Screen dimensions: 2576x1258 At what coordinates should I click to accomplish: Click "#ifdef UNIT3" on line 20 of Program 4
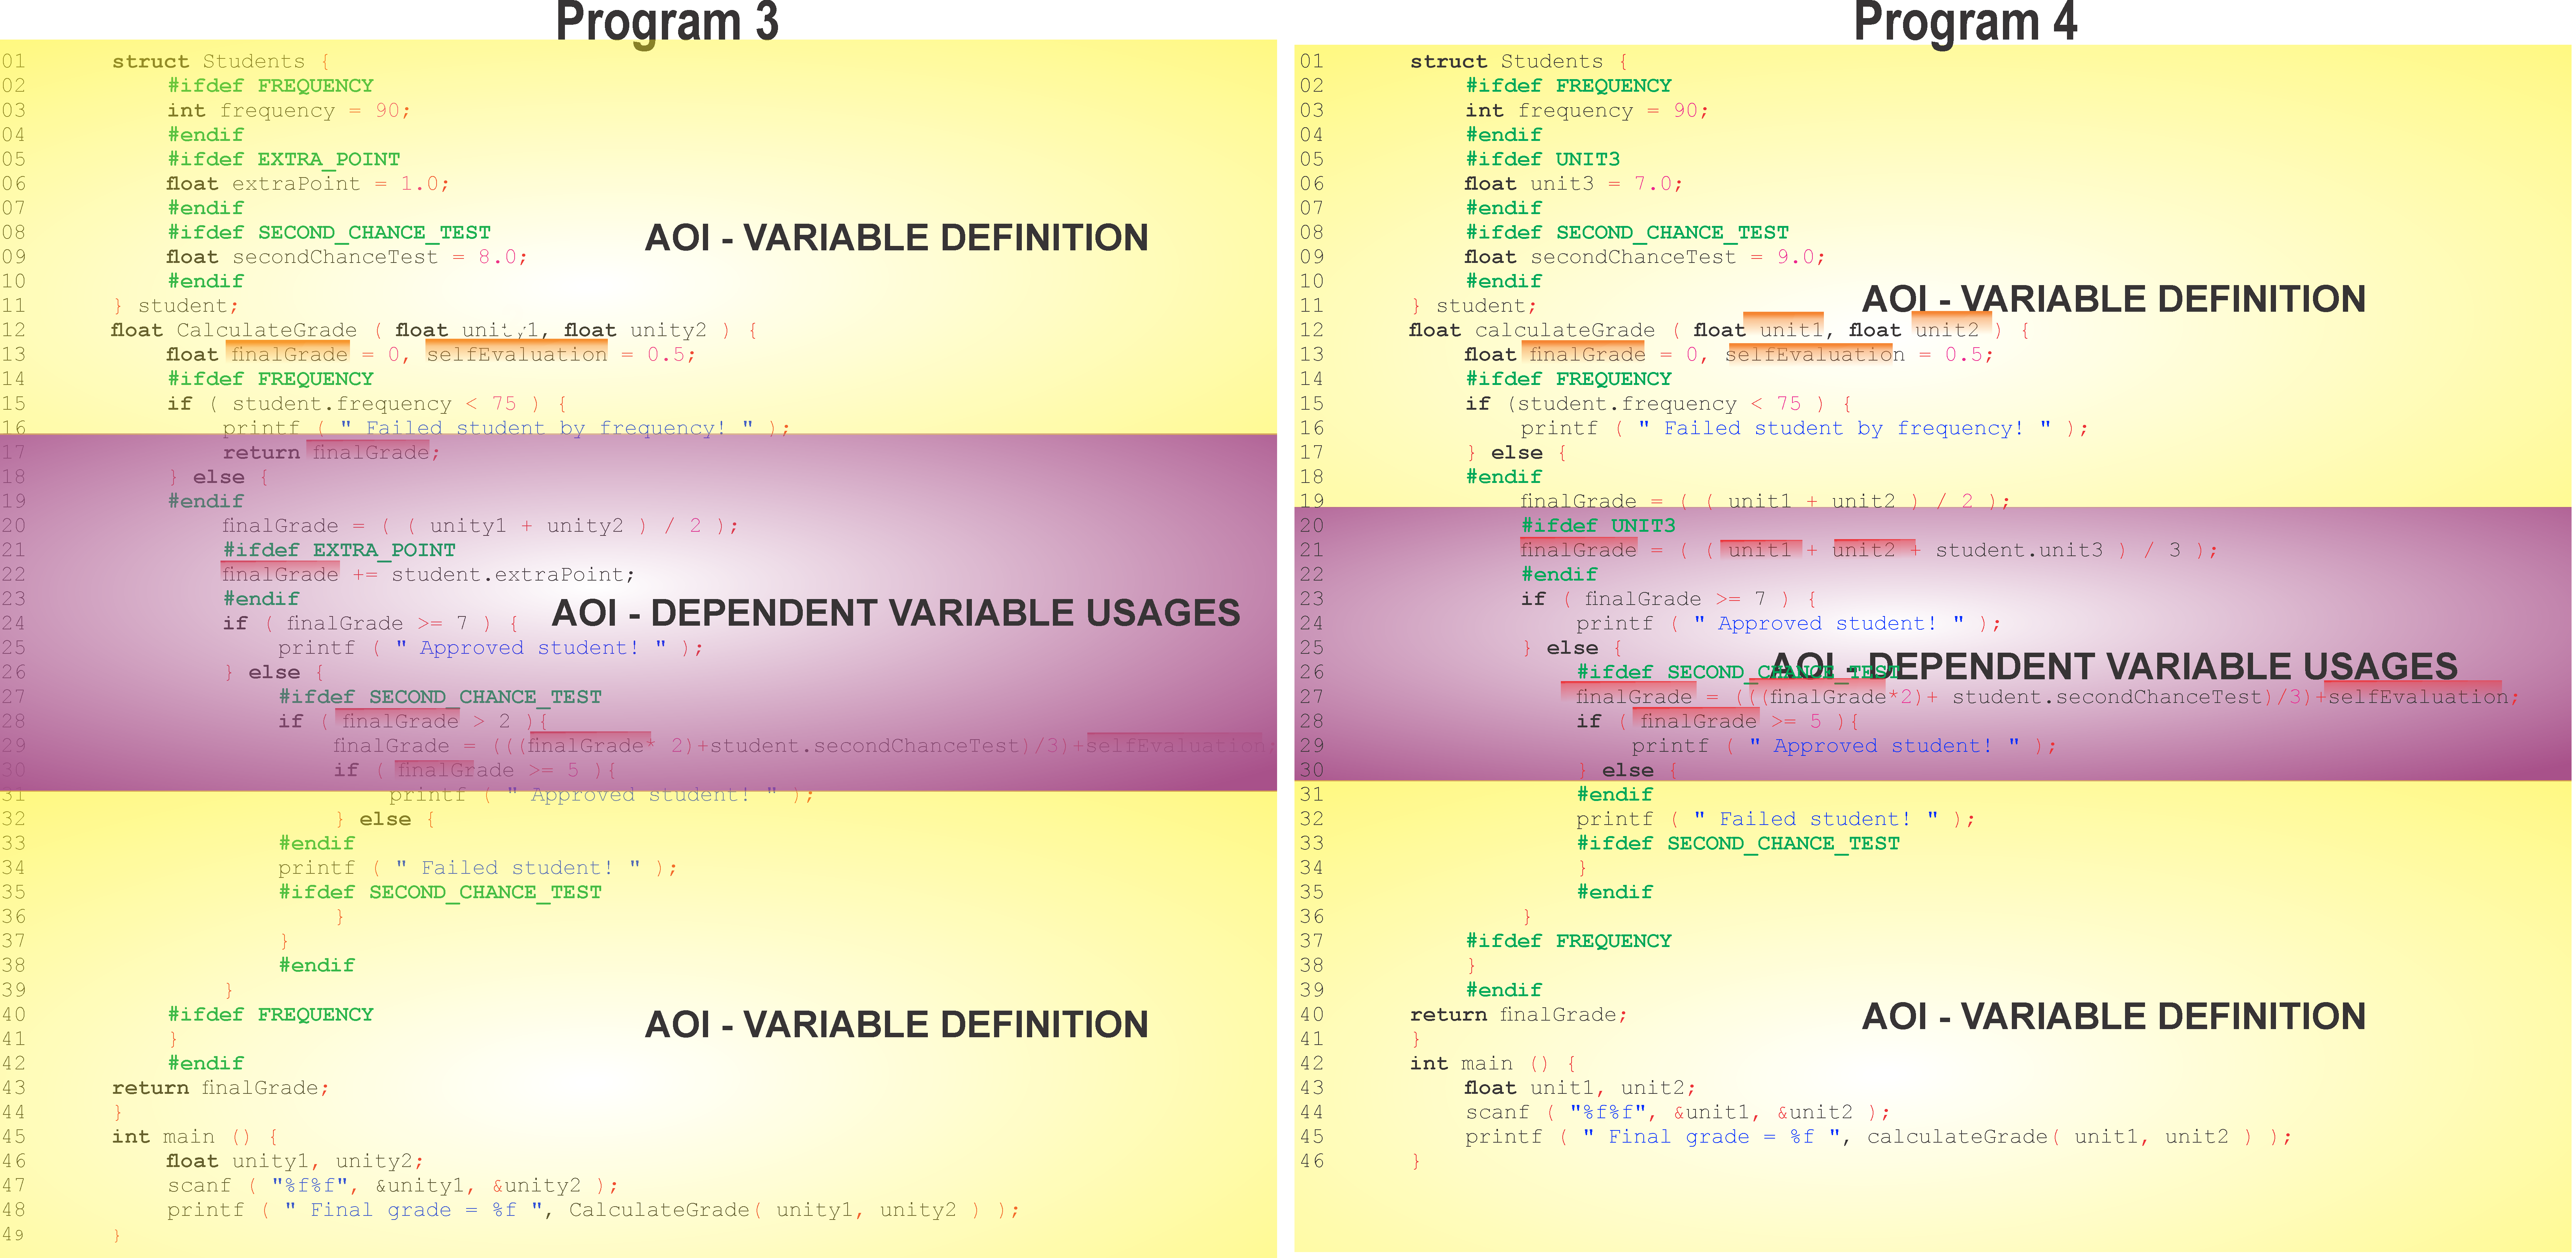[1597, 525]
